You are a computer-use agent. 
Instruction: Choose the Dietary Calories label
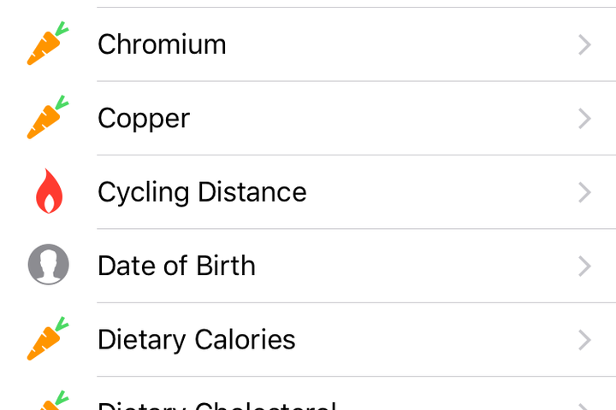coord(197,340)
